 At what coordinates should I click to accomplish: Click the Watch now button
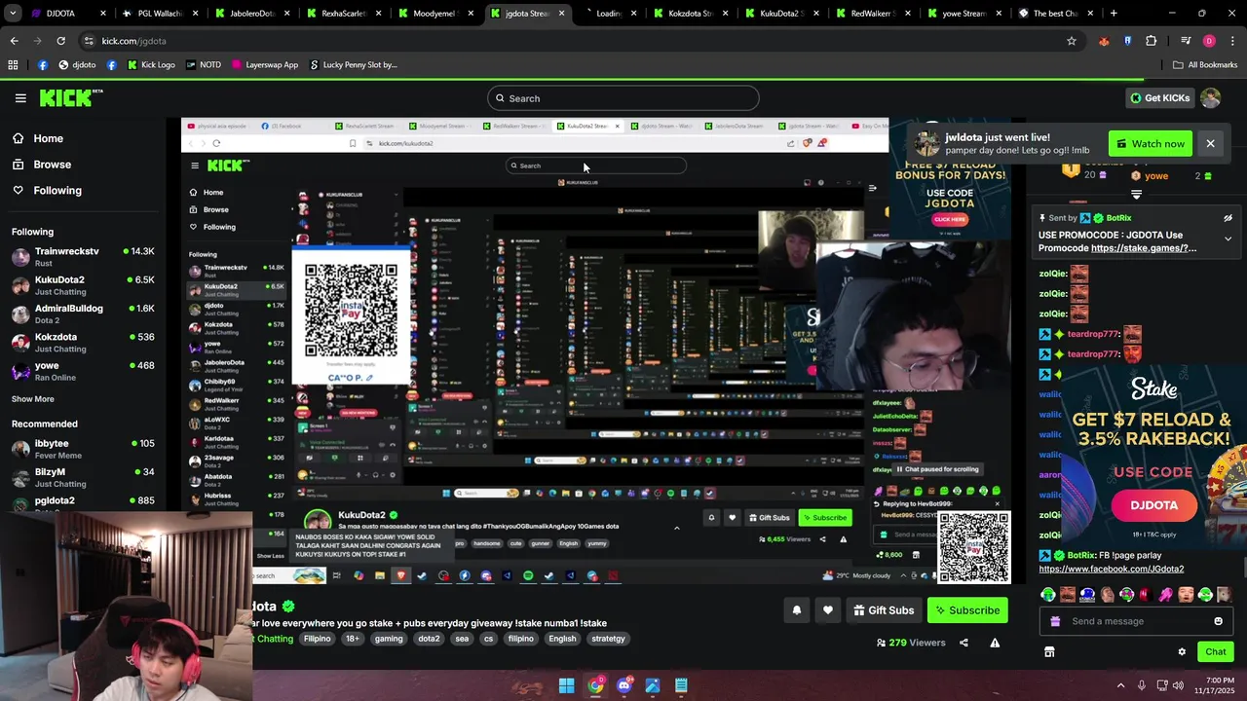point(1151,143)
